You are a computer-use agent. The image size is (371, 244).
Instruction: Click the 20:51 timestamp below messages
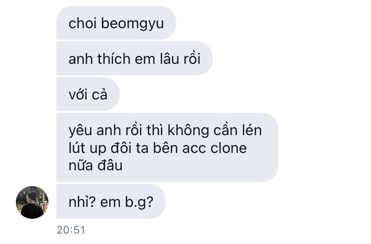(71, 230)
